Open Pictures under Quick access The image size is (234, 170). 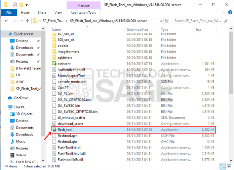[x=22, y=61]
